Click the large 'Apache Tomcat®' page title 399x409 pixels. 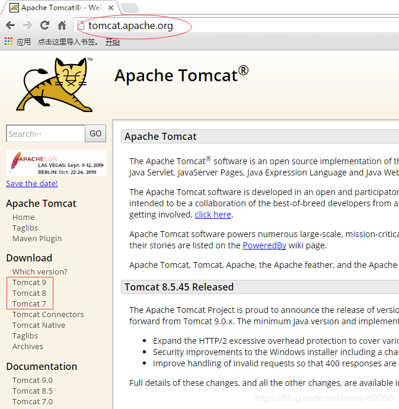(x=181, y=75)
